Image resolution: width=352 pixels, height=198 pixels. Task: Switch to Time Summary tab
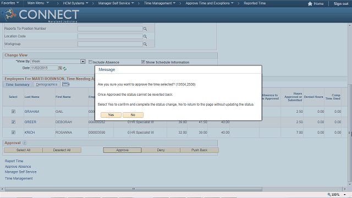click(18, 85)
